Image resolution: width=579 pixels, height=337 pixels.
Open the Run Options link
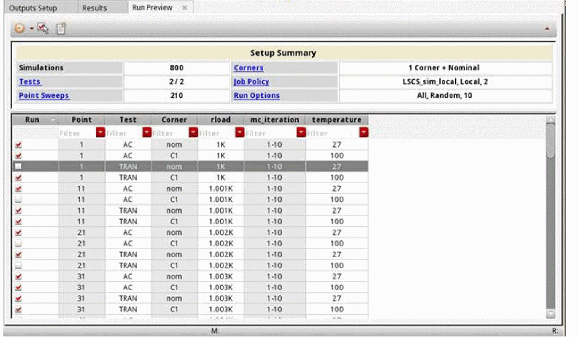(x=256, y=95)
